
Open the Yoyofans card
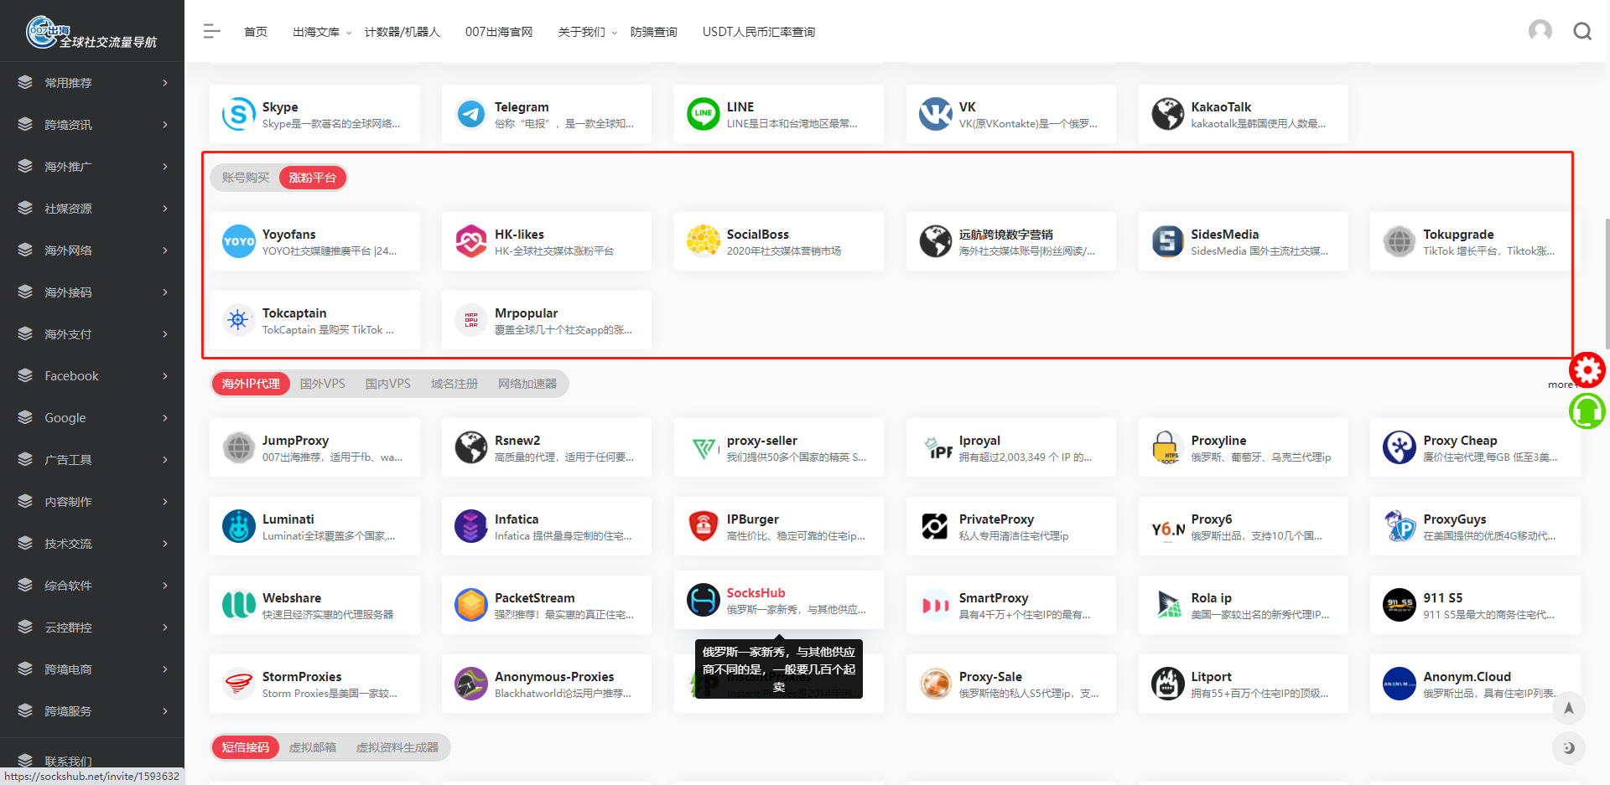pos(314,240)
